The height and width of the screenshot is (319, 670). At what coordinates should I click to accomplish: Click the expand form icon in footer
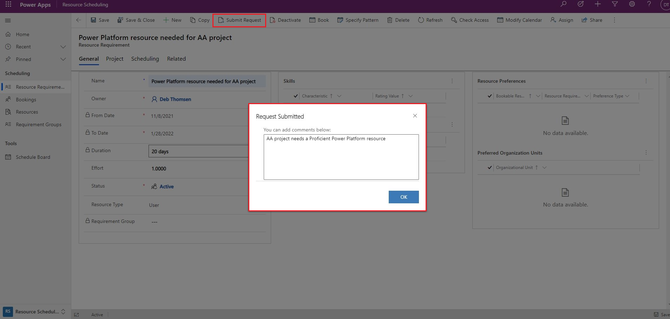77,315
